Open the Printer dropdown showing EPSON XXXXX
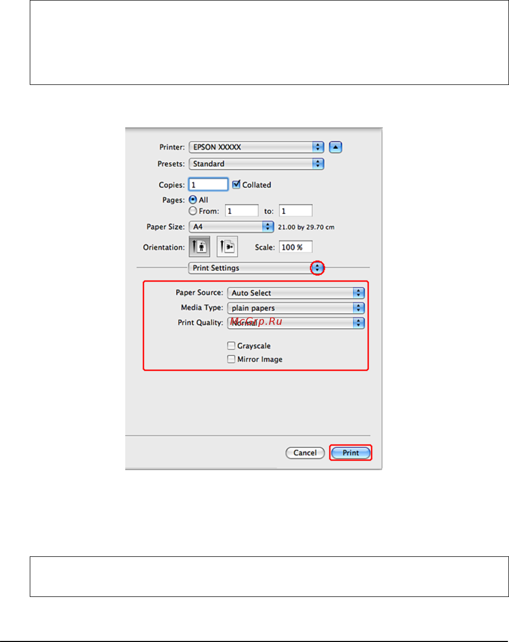 pyautogui.click(x=256, y=147)
